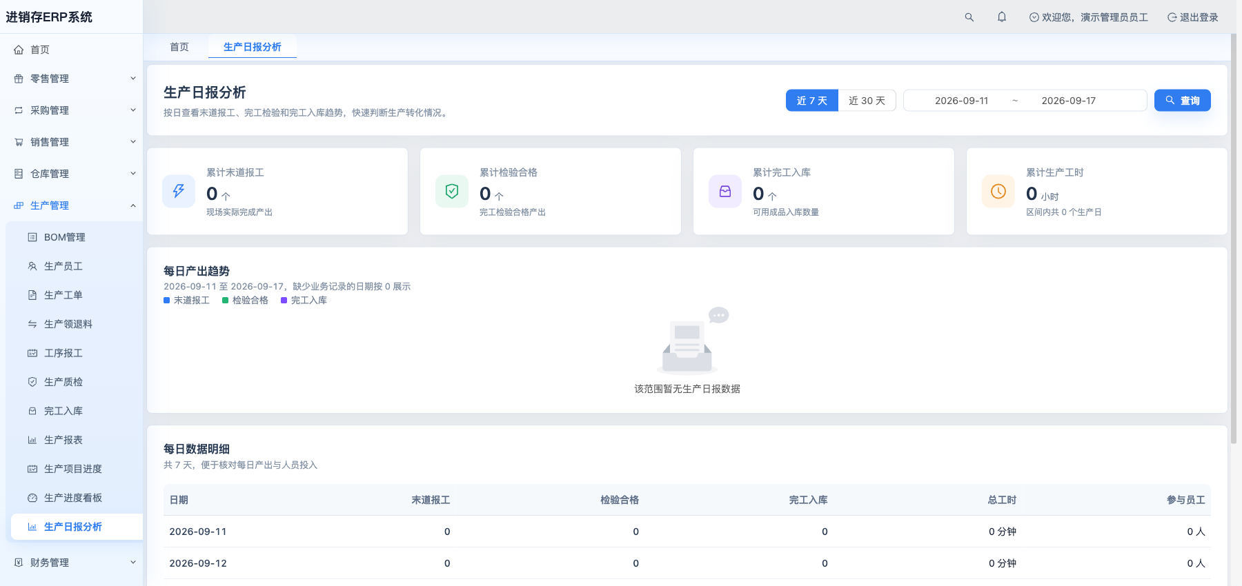Click the inbox icon on 累计完工入库 card
Viewport: 1242px width, 586px height.
[725, 191]
